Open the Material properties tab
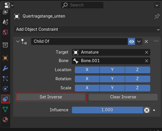 click(x=5, y=120)
